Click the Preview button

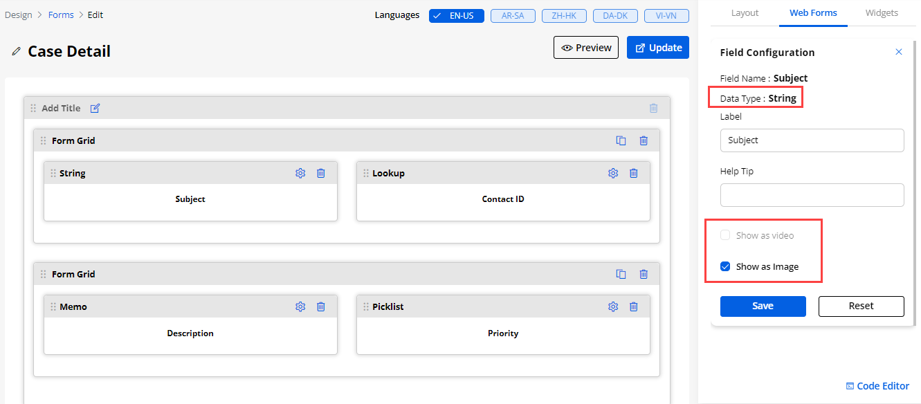point(586,48)
